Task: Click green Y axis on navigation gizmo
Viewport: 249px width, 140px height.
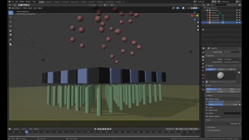Action: [x=198, y=16]
